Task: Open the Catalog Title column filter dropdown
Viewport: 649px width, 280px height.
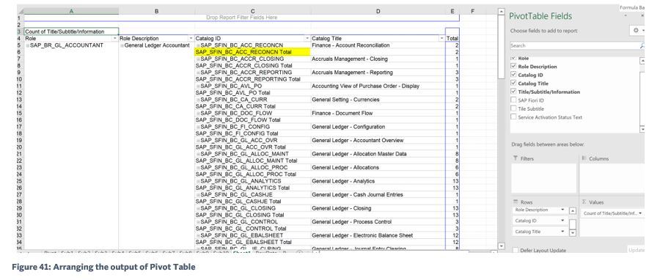Action: (x=441, y=38)
